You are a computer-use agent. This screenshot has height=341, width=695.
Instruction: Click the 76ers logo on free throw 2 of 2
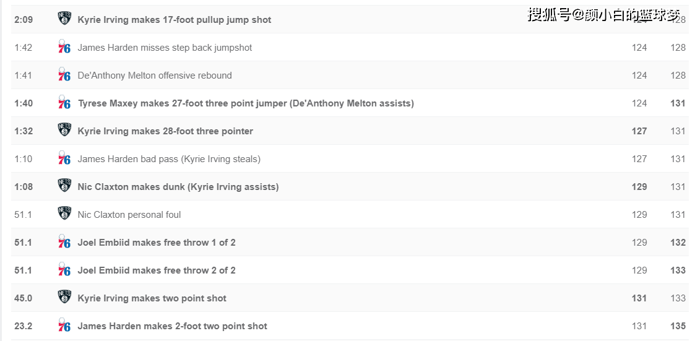(x=64, y=270)
